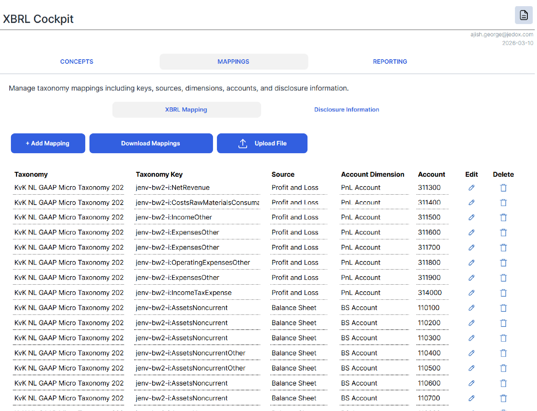This screenshot has height=411, width=537.
Task: Select the jenv-bw2-i:IncomeOther key cell
Action: coord(197,217)
